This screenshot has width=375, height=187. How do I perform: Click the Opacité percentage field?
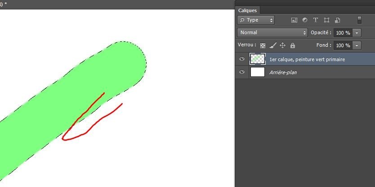[x=343, y=33]
